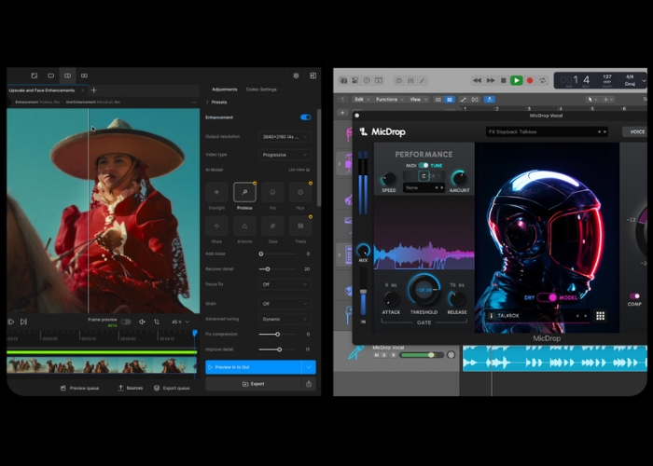Adjust the Improve detail slider
This screenshot has height=466, width=653.
277,349
